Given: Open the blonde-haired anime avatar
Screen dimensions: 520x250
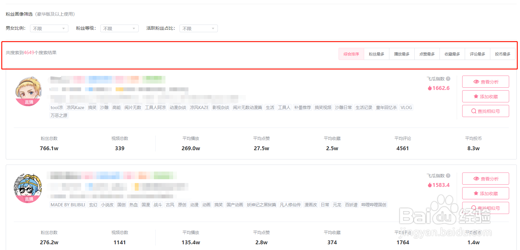Looking at the screenshot, I should tap(29, 91).
